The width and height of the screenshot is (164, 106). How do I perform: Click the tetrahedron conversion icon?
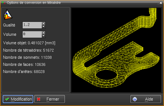(x=8, y=14)
